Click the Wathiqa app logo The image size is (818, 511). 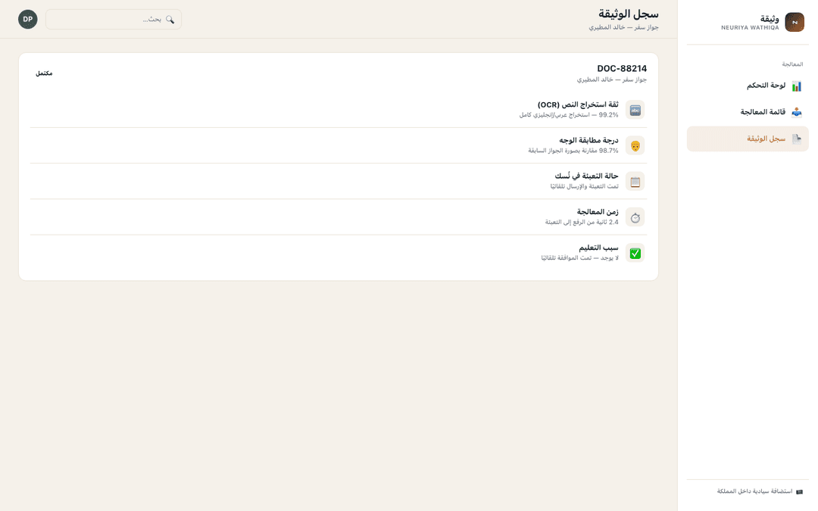point(795,23)
